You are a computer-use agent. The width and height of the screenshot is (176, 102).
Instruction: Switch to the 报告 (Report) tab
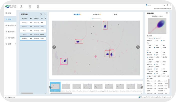click(x=115, y=15)
